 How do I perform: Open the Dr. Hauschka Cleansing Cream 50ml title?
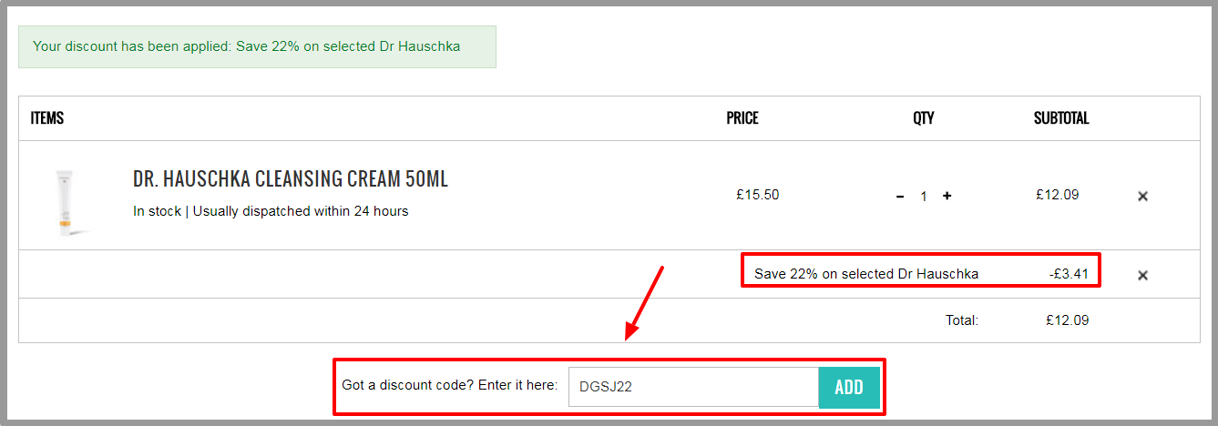click(x=291, y=179)
